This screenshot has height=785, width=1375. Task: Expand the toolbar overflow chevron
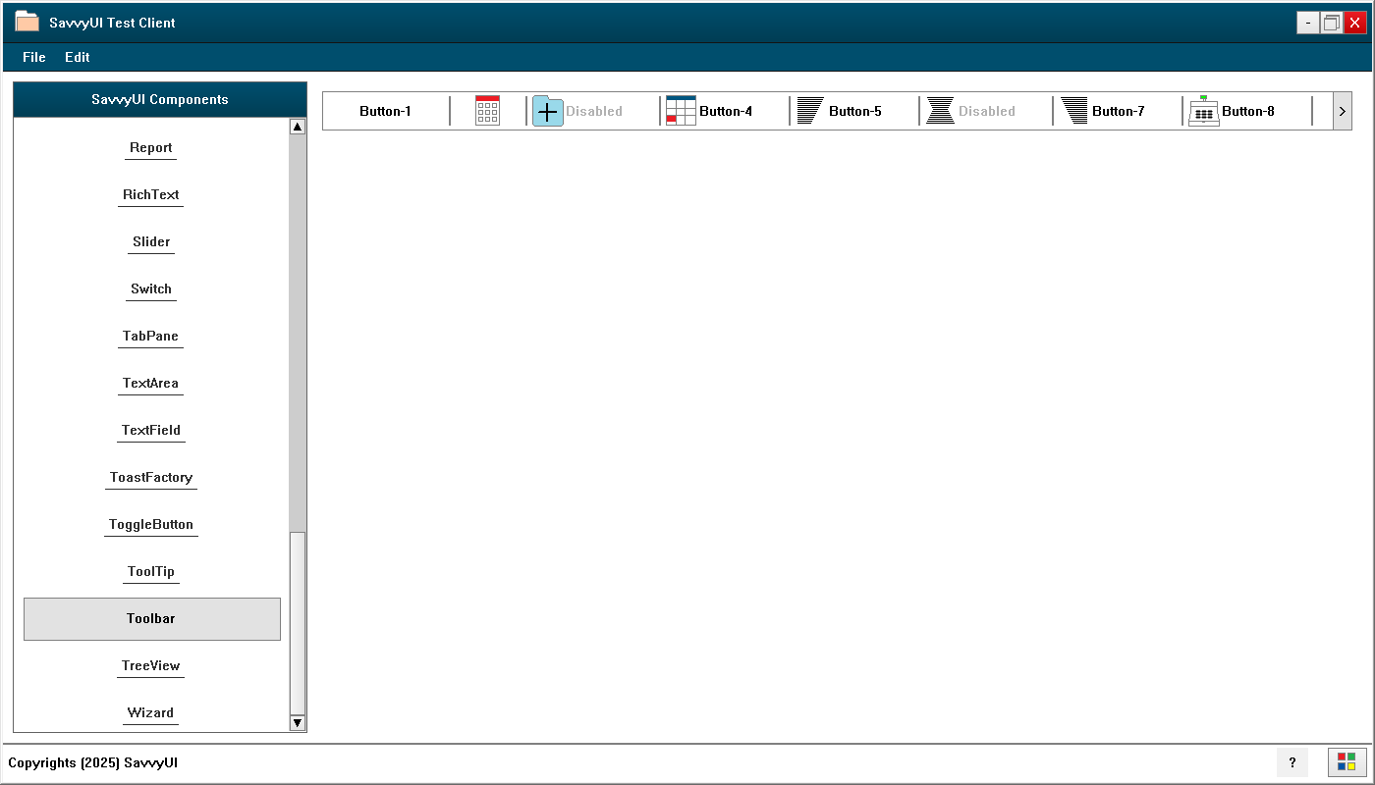point(1341,111)
